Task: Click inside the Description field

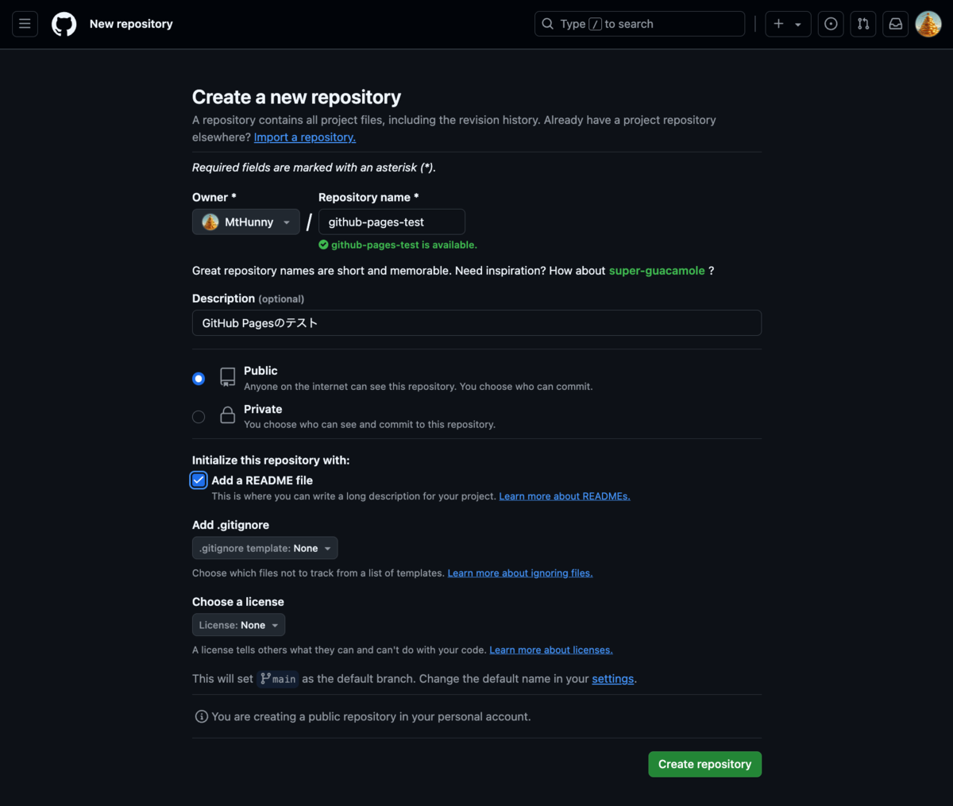Action: (476, 322)
